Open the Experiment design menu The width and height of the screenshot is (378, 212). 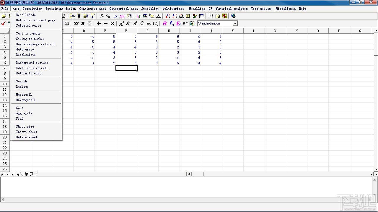point(61,9)
